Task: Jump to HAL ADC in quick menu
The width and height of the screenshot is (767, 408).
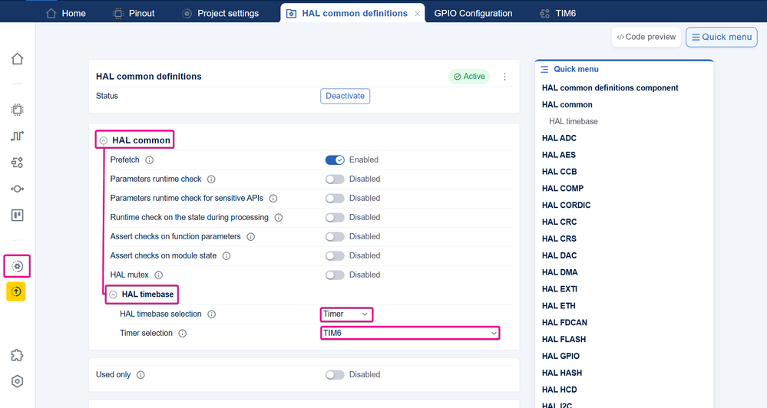Action: pyautogui.click(x=559, y=138)
